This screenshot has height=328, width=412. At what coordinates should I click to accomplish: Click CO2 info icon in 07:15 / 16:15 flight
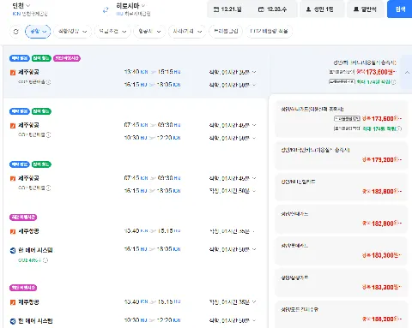(48, 188)
